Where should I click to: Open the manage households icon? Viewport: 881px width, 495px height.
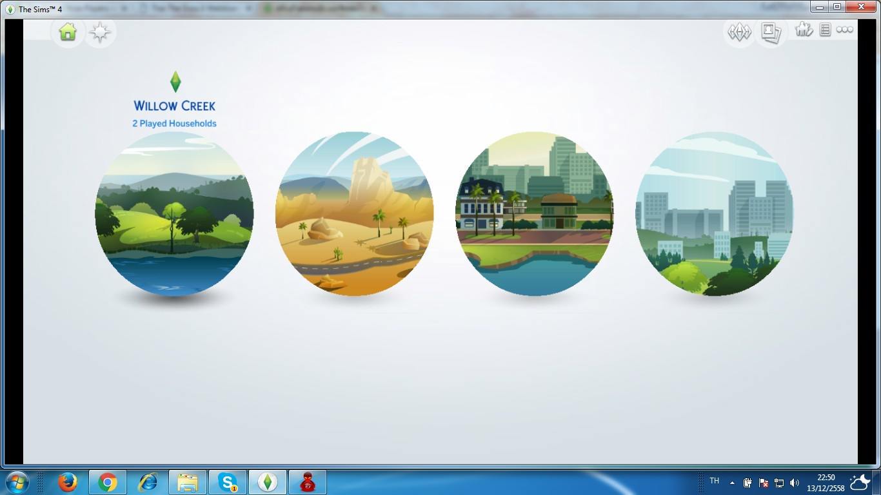click(804, 30)
